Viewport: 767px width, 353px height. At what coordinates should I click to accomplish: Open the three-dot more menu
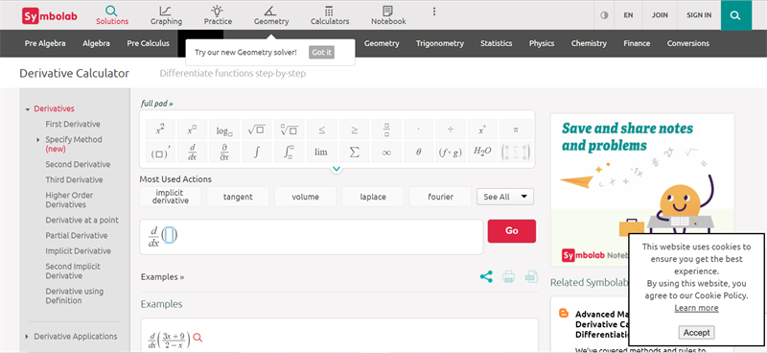point(434,12)
